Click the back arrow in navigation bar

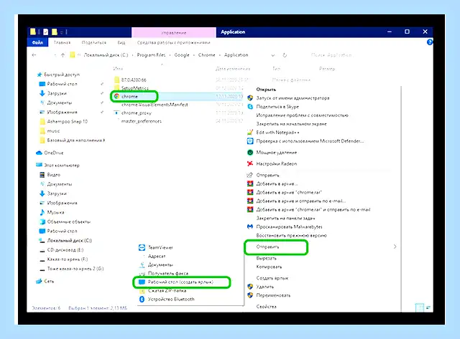point(34,55)
